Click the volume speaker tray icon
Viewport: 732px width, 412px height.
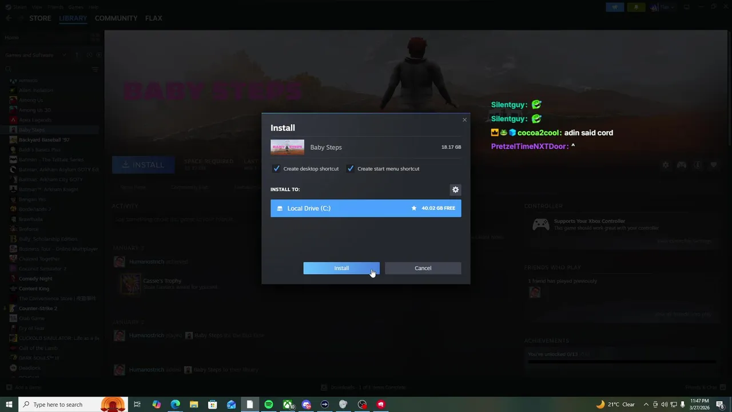pyautogui.click(x=665, y=405)
